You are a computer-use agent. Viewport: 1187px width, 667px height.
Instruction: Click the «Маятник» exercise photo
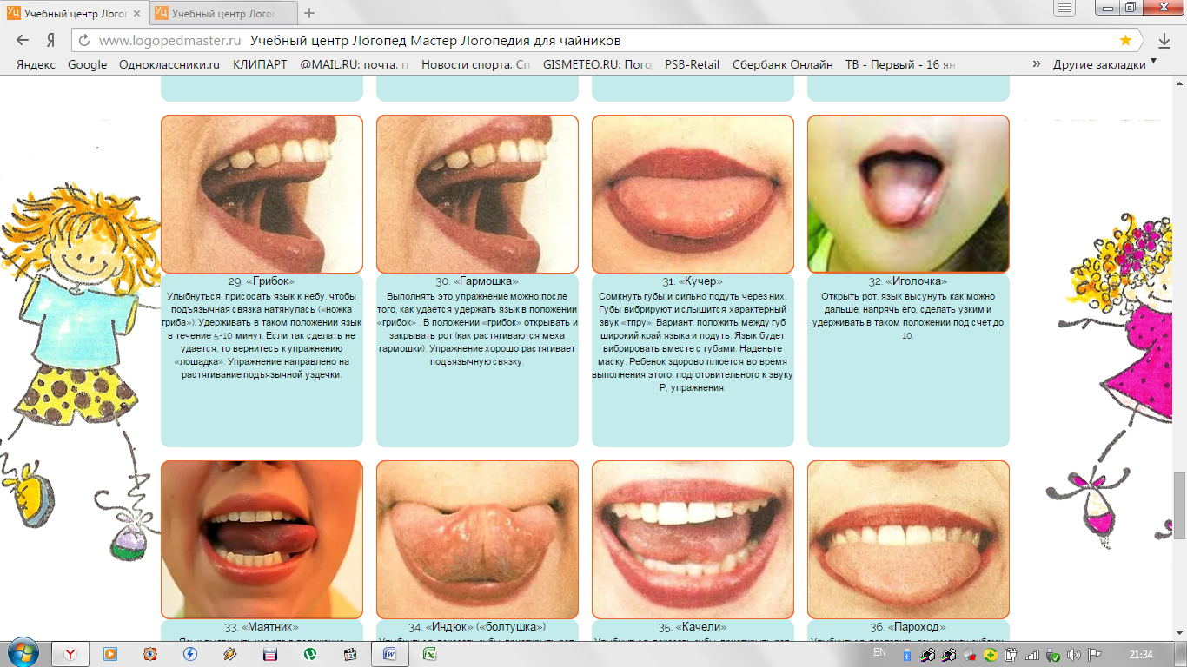[262, 539]
